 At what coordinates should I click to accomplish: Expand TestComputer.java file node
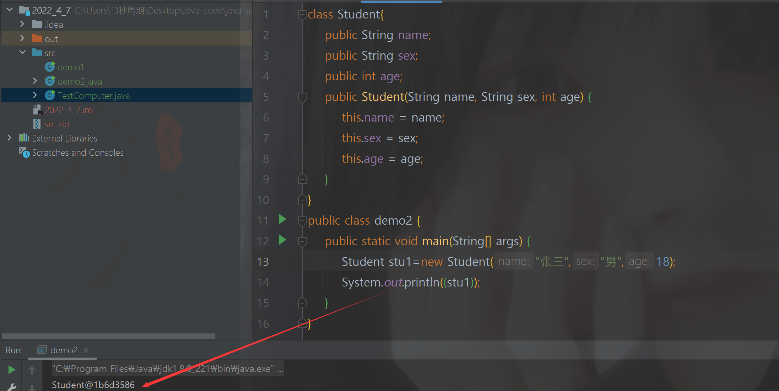(35, 95)
